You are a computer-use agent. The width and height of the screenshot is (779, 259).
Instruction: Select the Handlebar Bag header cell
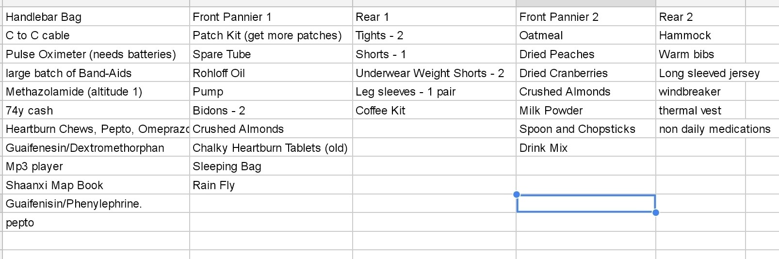click(x=96, y=17)
